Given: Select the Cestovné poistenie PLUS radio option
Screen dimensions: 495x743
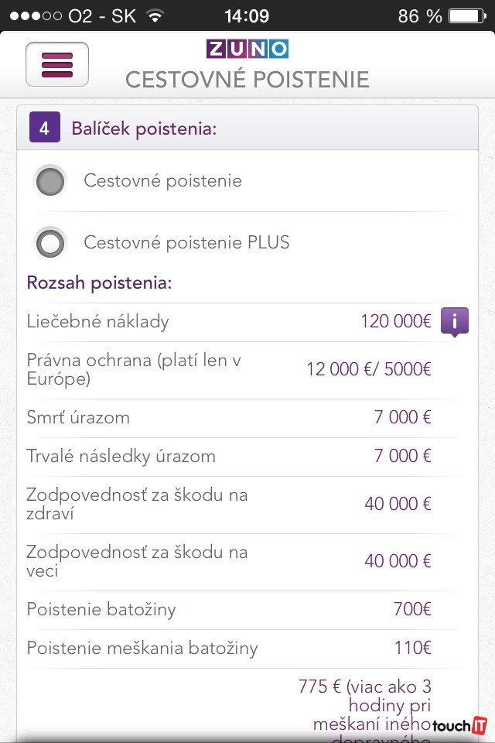Looking at the screenshot, I should (x=51, y=243).
